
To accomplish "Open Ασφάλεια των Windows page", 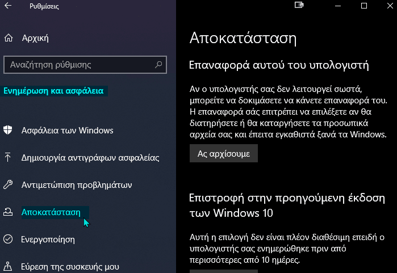I will [x=68, y=131].
